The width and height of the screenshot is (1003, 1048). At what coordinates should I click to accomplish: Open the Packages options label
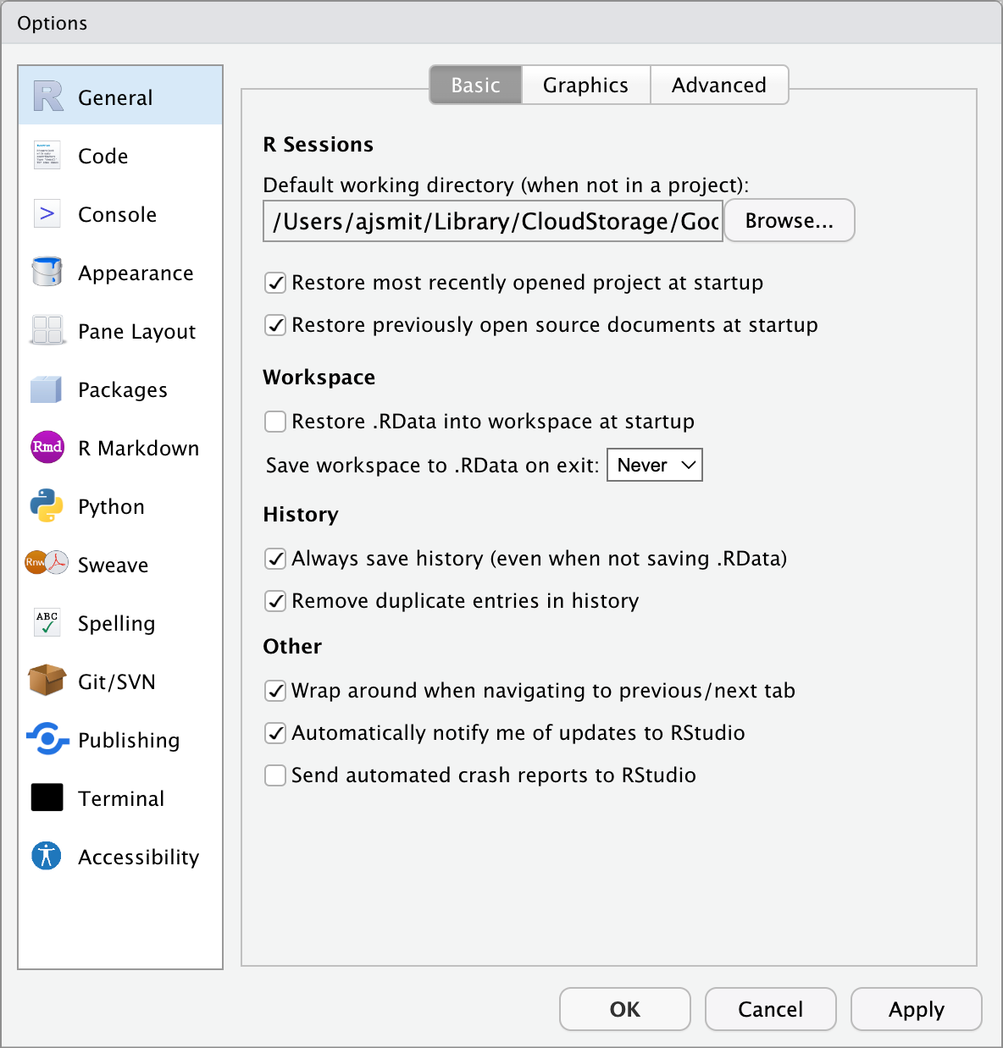[x=123, y=390]
